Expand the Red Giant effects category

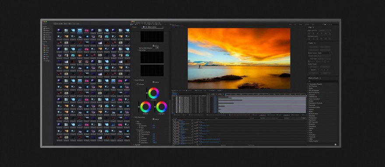[x=308, y=120]
